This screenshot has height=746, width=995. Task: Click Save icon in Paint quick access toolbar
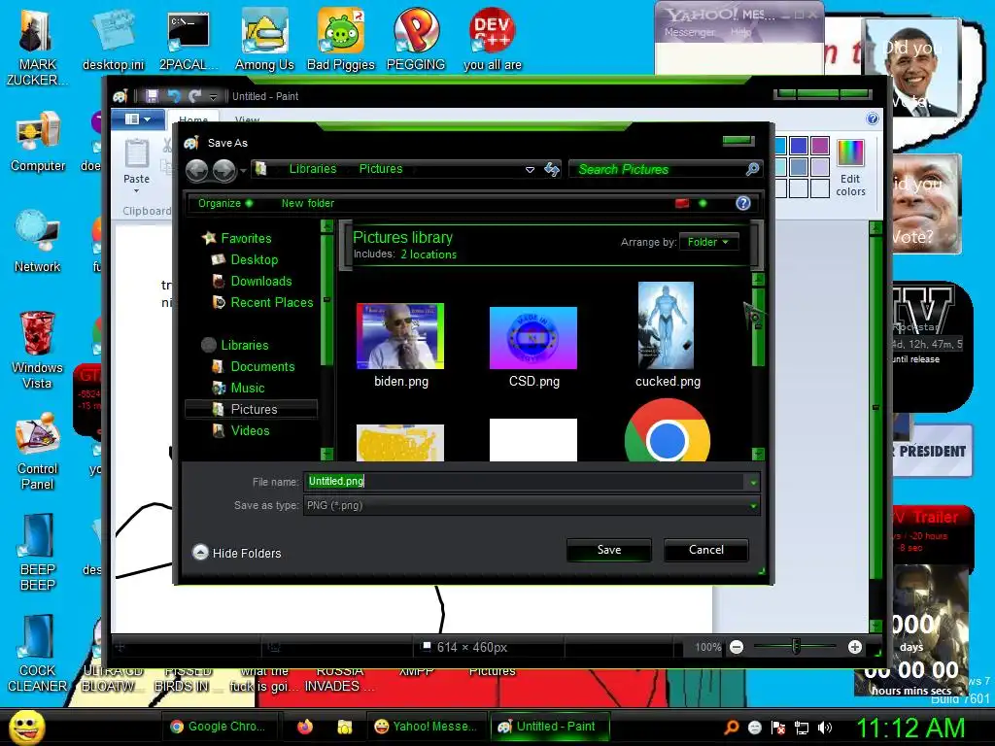click(152, 96)
